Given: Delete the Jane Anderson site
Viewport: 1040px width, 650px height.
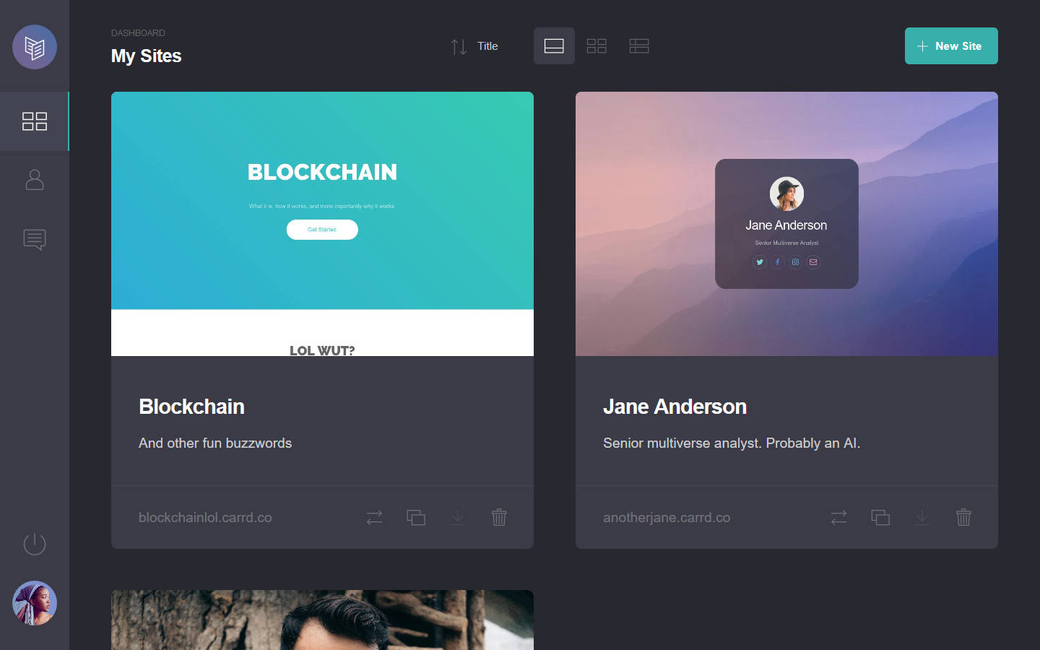Looking at the screenshot, I should (963, 517).
